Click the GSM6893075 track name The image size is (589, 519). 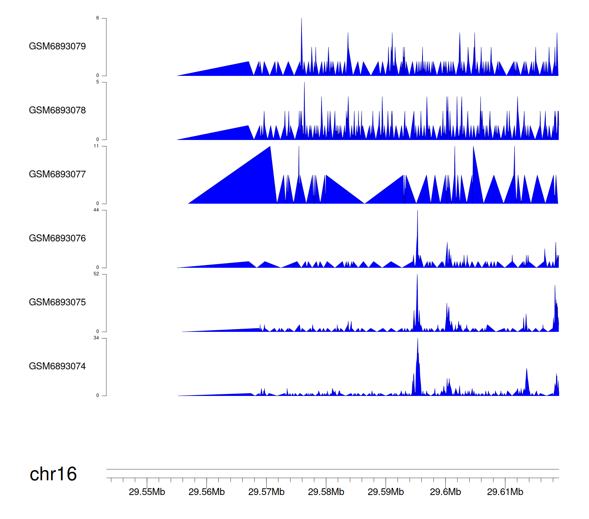tap(57, 302)
